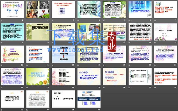Click the animation star under slide 19

point(104,65)
